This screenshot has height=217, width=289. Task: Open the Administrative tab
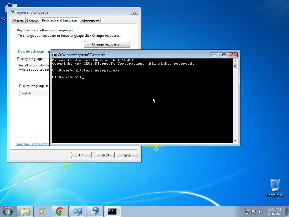(90, 21)
